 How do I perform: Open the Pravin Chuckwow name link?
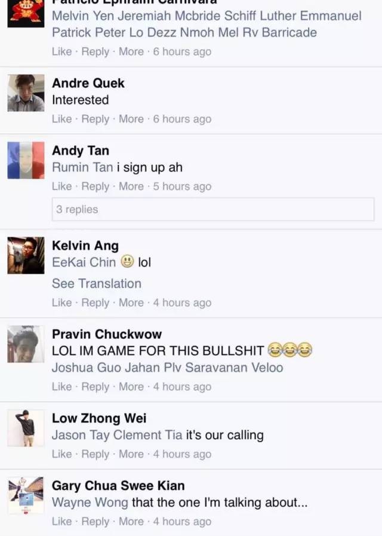pos(107,334)
